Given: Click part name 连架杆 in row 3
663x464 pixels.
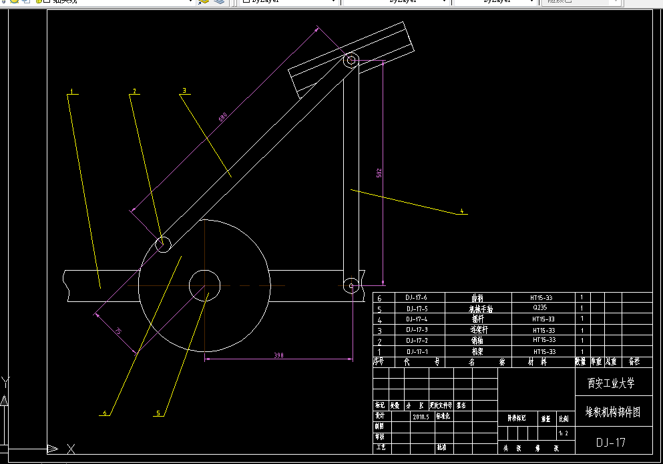Looking at the screenshot, I should point(479,330).
